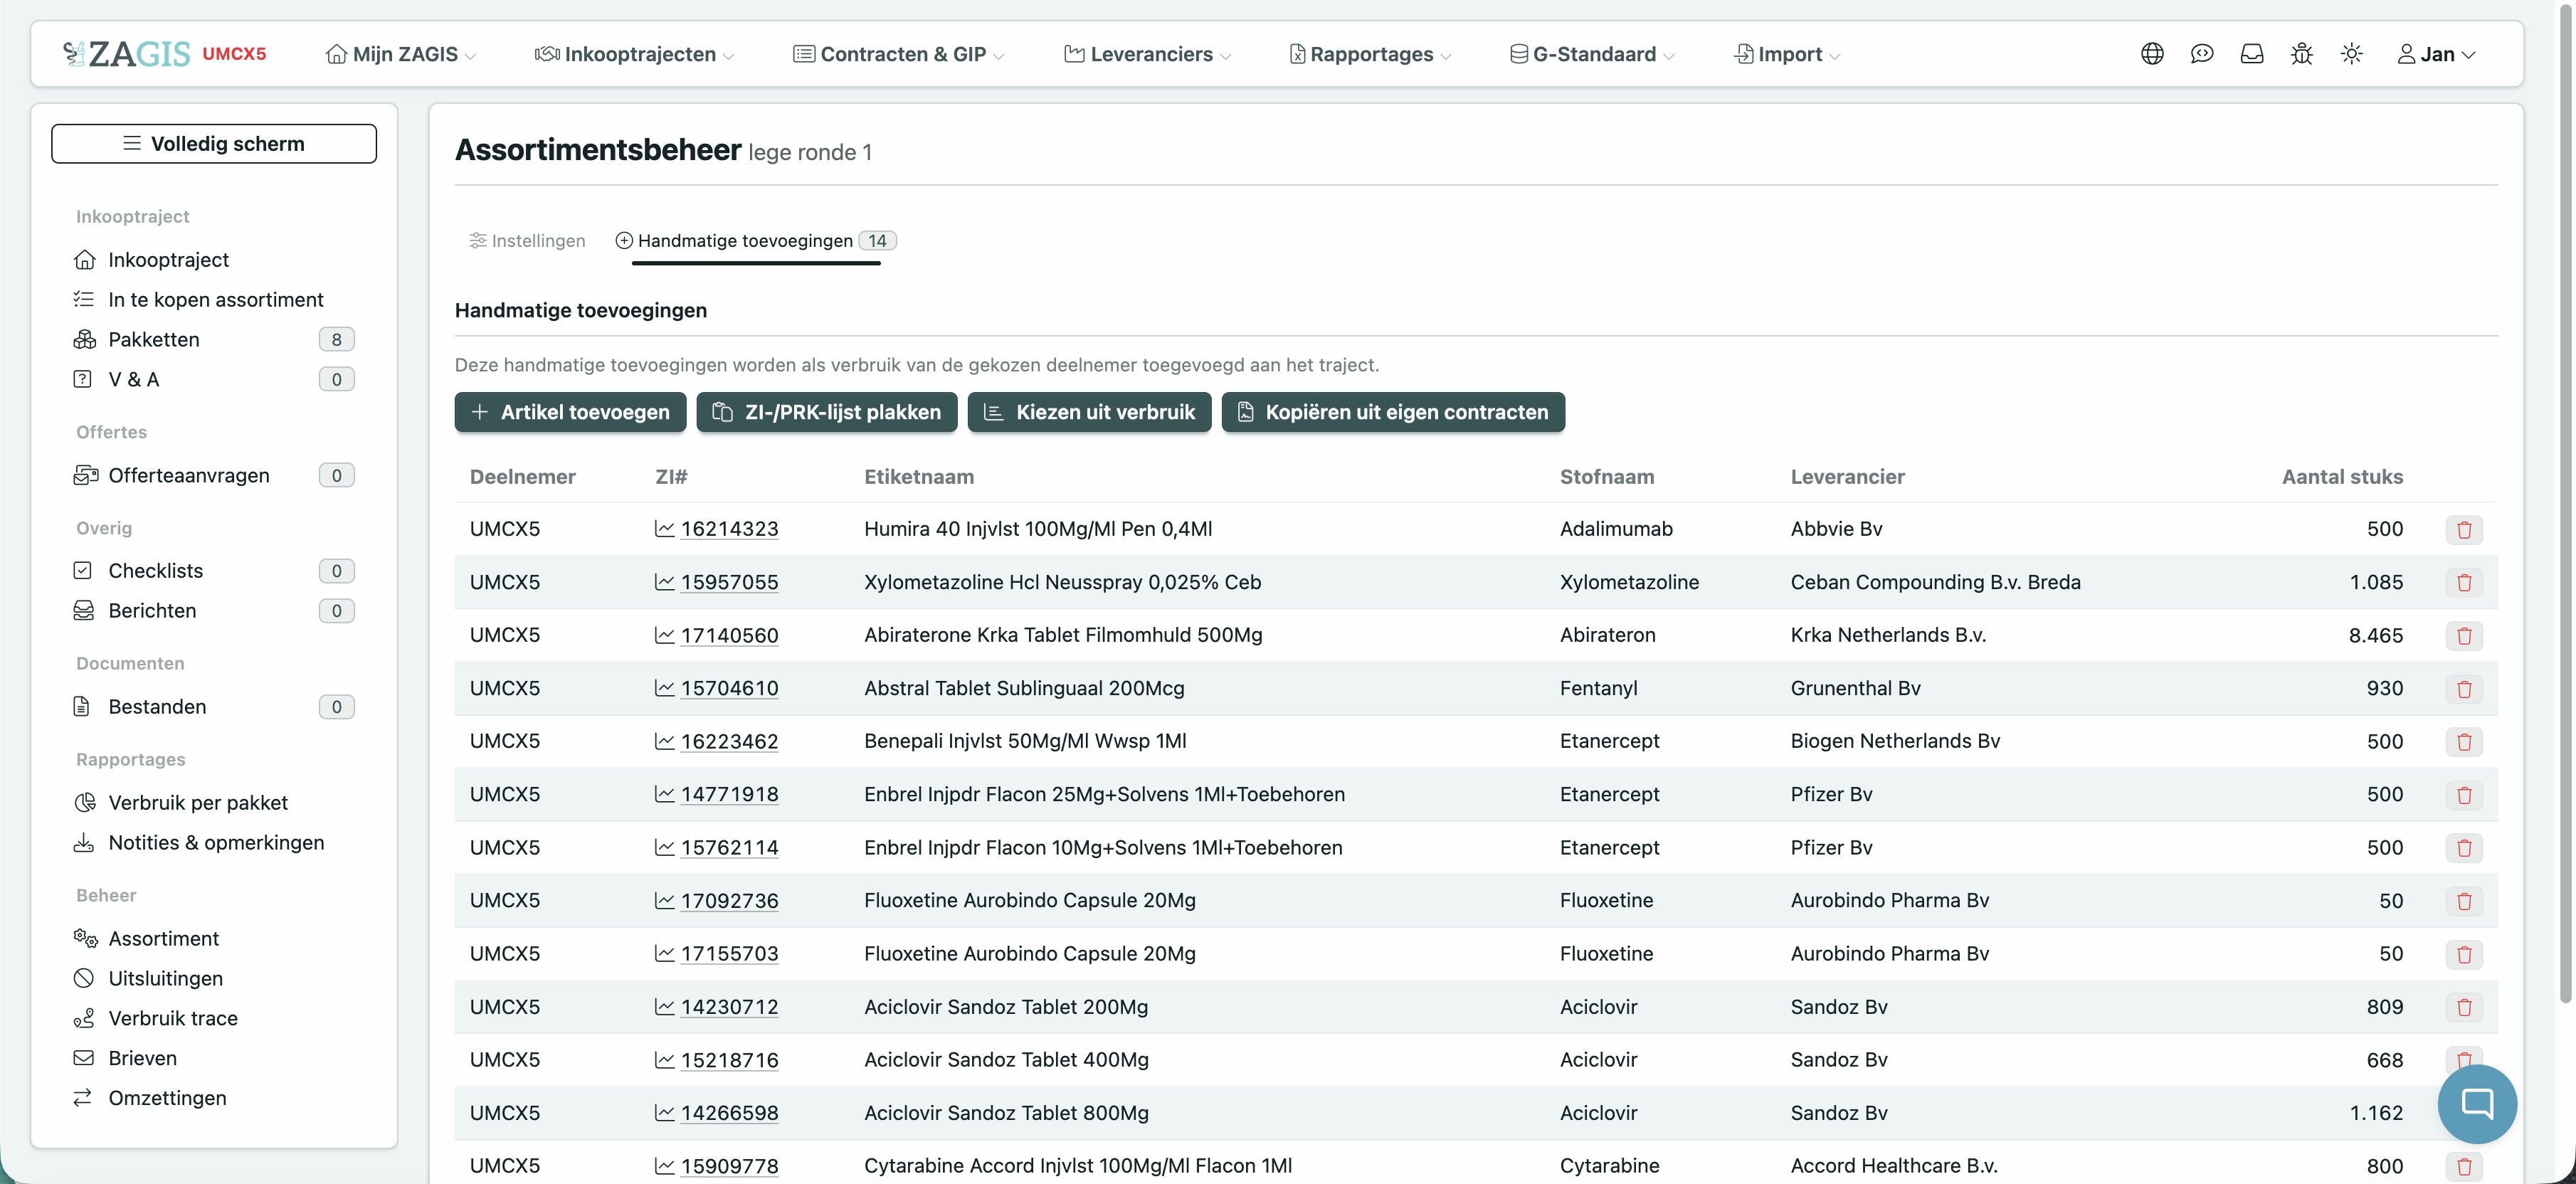This screenshot has height=1184, width=2576.
Task: Open the Import menu
Action: coord(1787,54)
